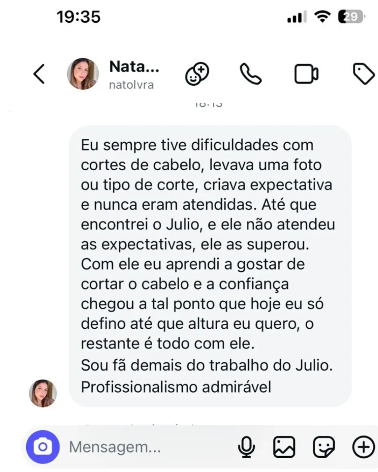Open photo gallery picker icon
Viewport: 378px width, 472px height.
coord(284,447)
